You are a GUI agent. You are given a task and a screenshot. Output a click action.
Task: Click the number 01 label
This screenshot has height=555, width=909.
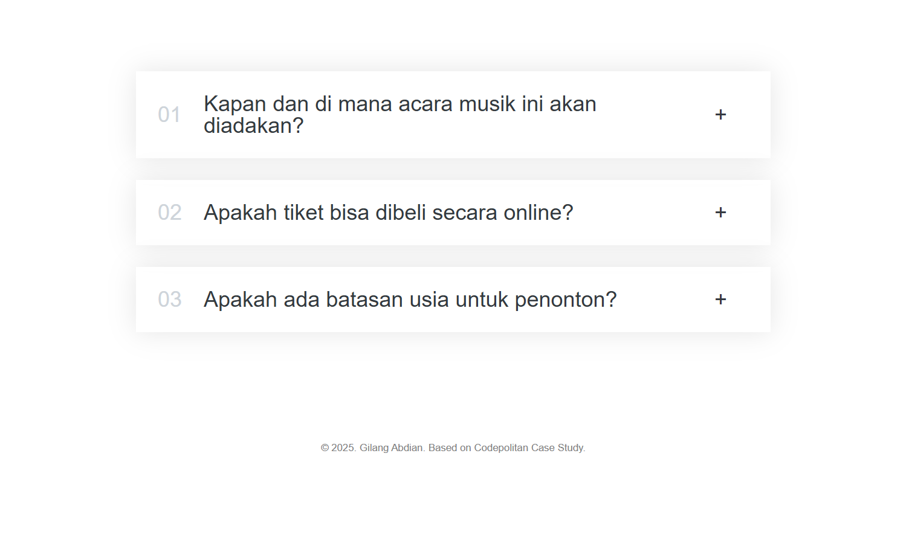pyautogui.click(x=169, y=115)
